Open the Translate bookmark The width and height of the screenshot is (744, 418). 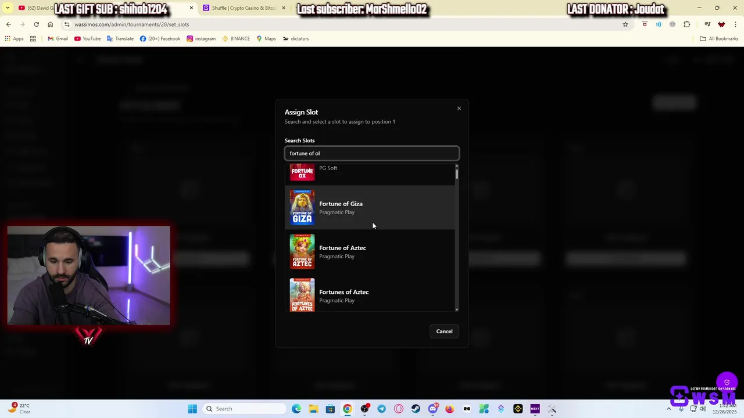point(120,39)
